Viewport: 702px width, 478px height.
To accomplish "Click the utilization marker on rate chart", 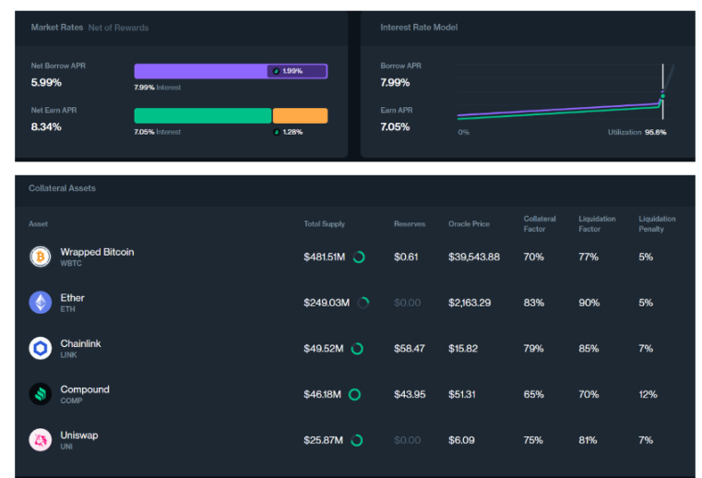I will [662, 96].
